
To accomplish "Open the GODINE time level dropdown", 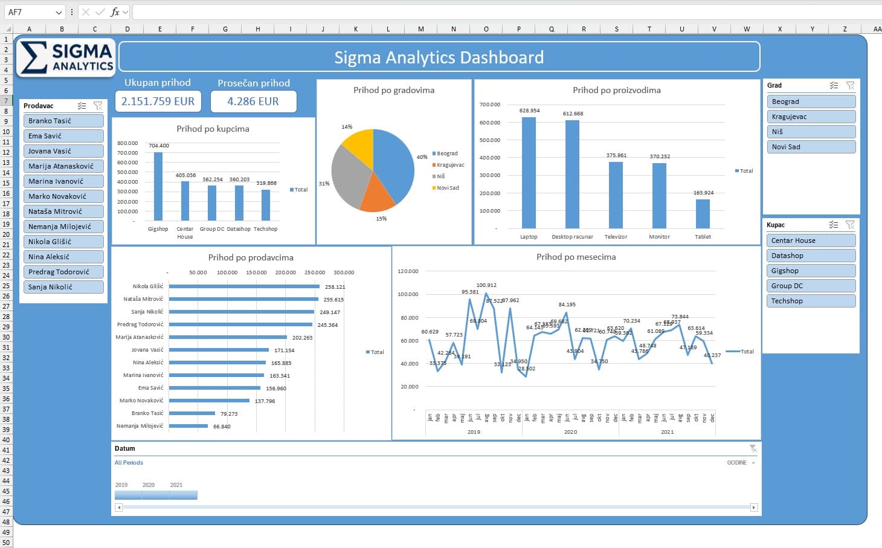I will [753, 463].
